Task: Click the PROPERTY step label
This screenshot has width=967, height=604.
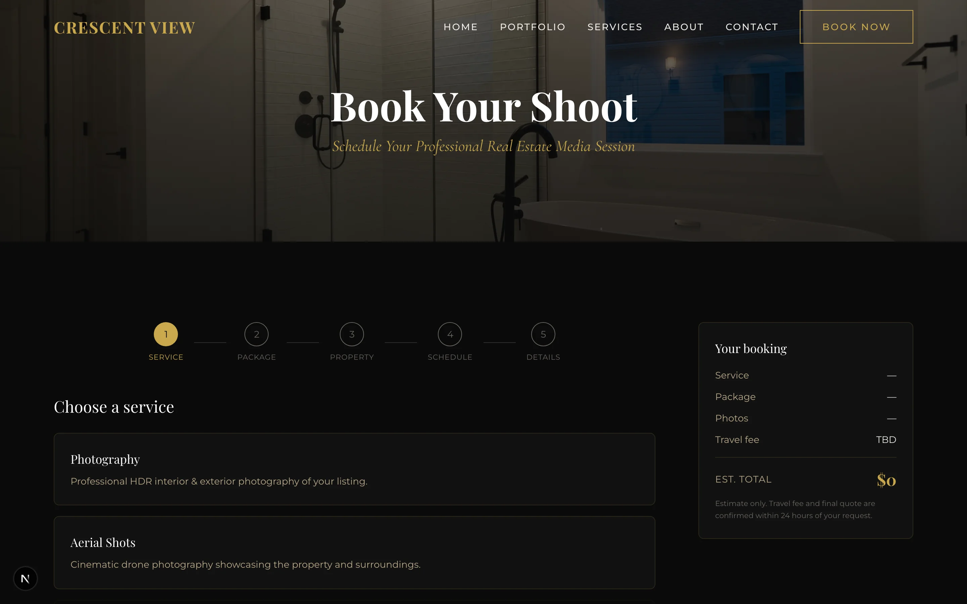Action: click(x=352, y=357)
